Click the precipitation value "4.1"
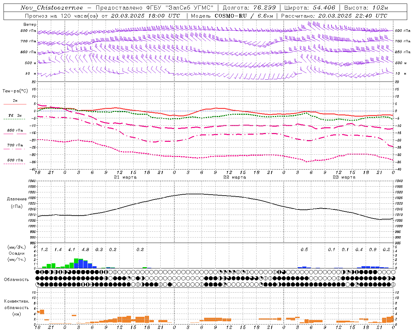The image size is (412, 330). pos(71,250)
